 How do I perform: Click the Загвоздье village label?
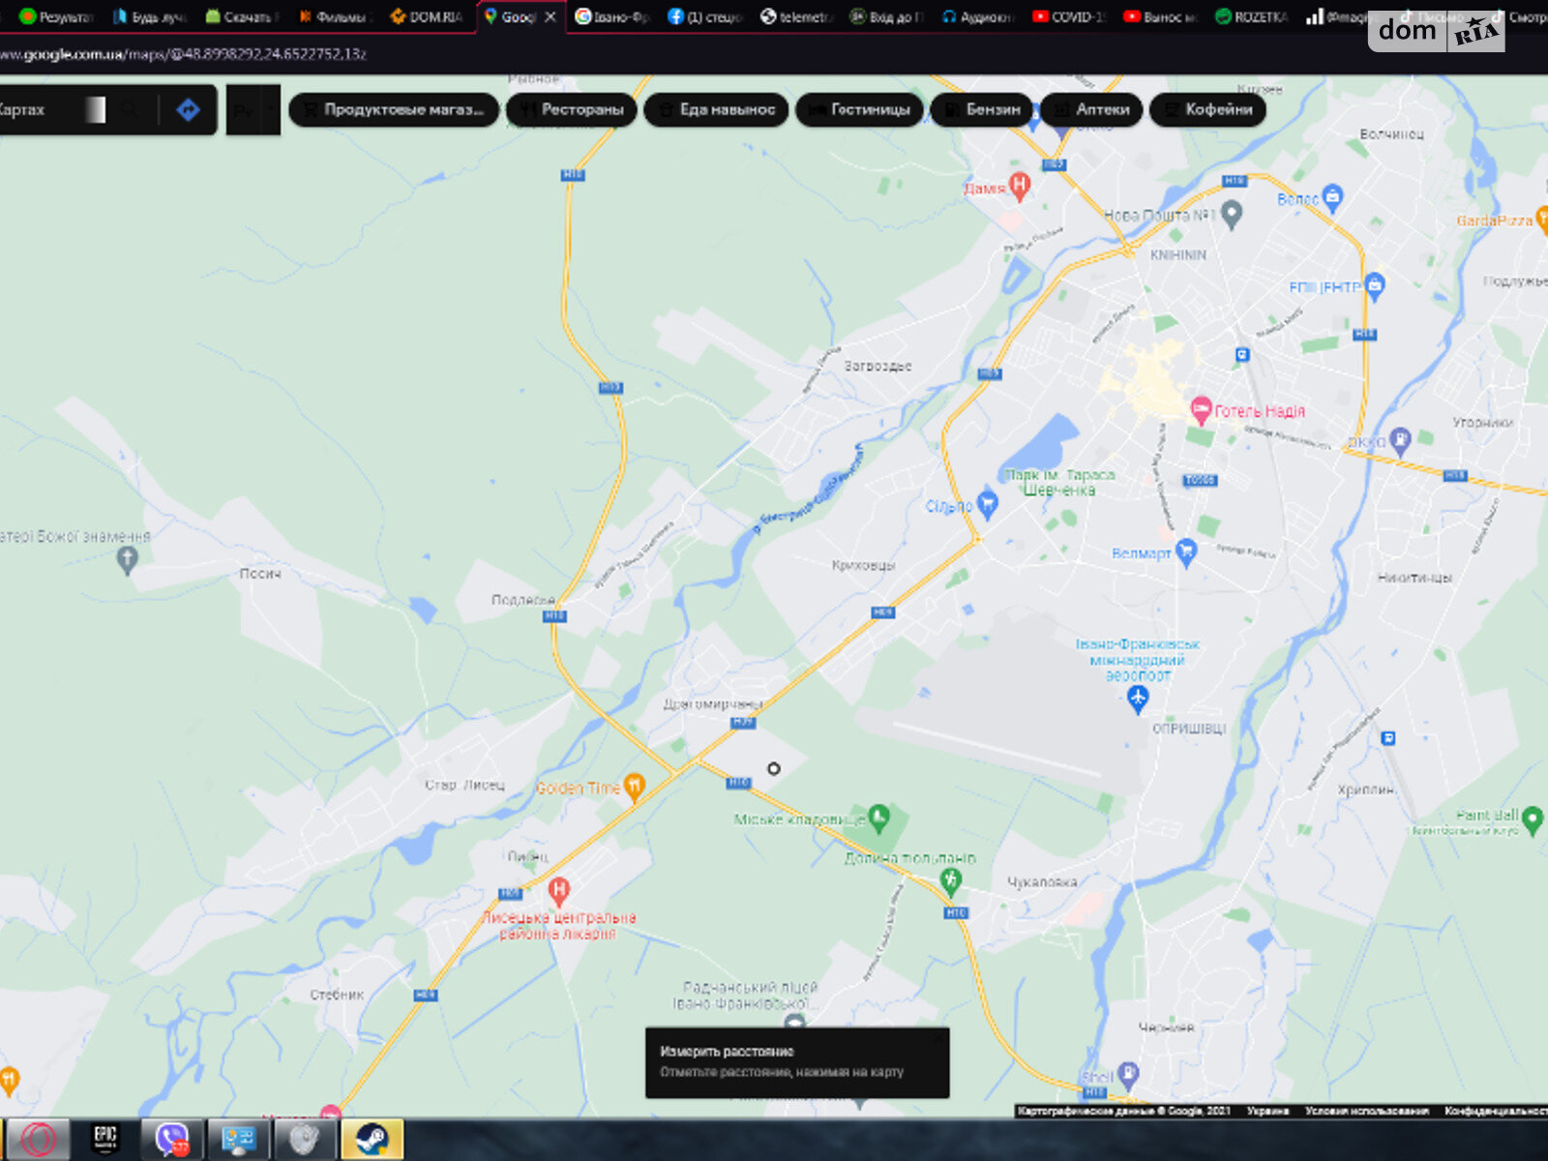(x=878, y=366)
